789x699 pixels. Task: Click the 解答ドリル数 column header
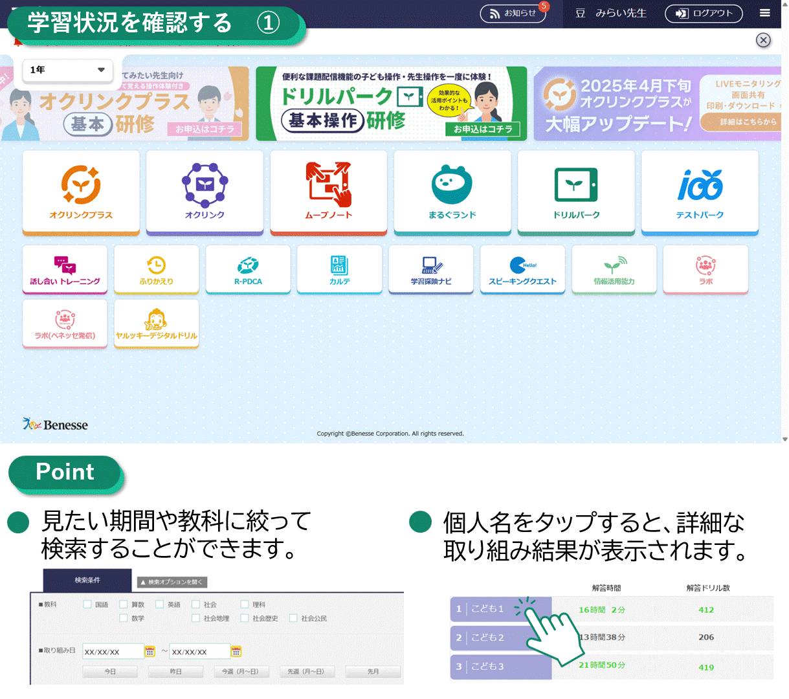(708, 588)
